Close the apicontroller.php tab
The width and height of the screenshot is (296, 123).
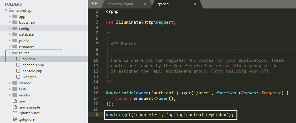(x=145, y=4)
